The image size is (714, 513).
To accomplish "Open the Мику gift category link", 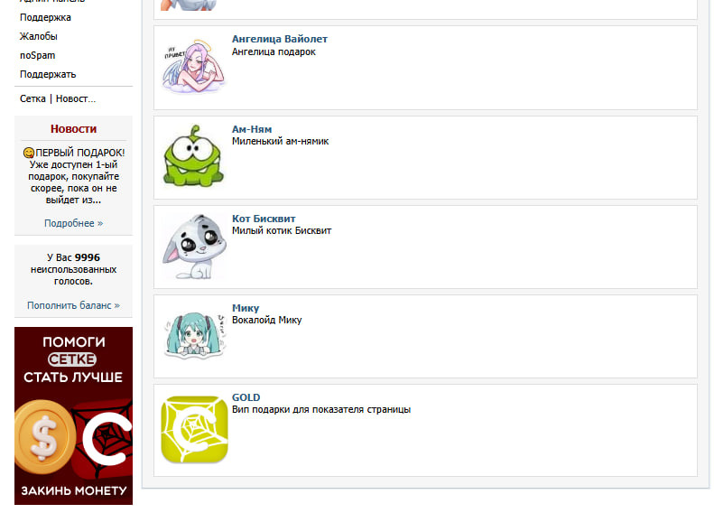I will [246, 308].
